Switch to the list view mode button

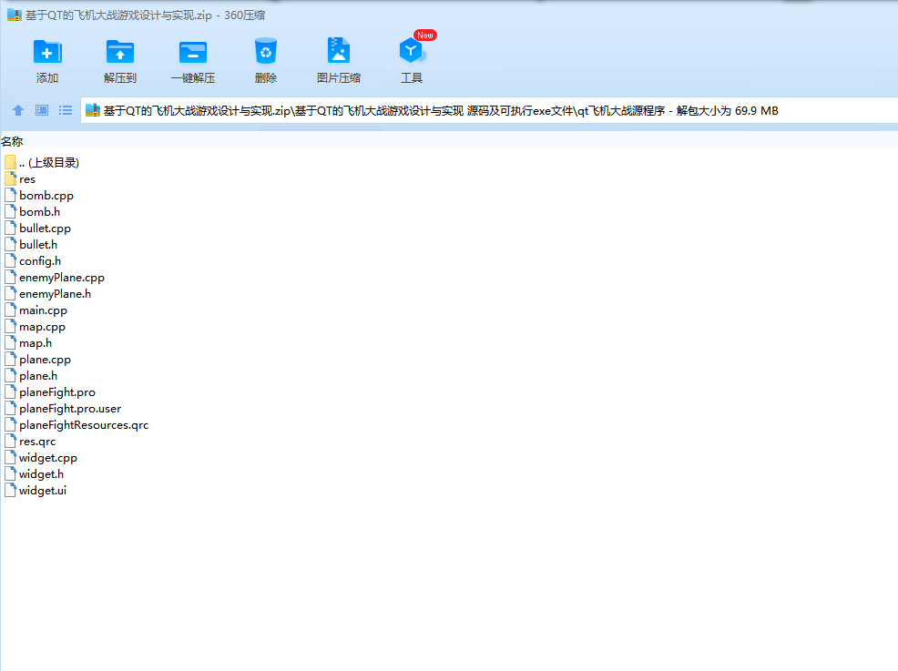[x=66, y=110]
